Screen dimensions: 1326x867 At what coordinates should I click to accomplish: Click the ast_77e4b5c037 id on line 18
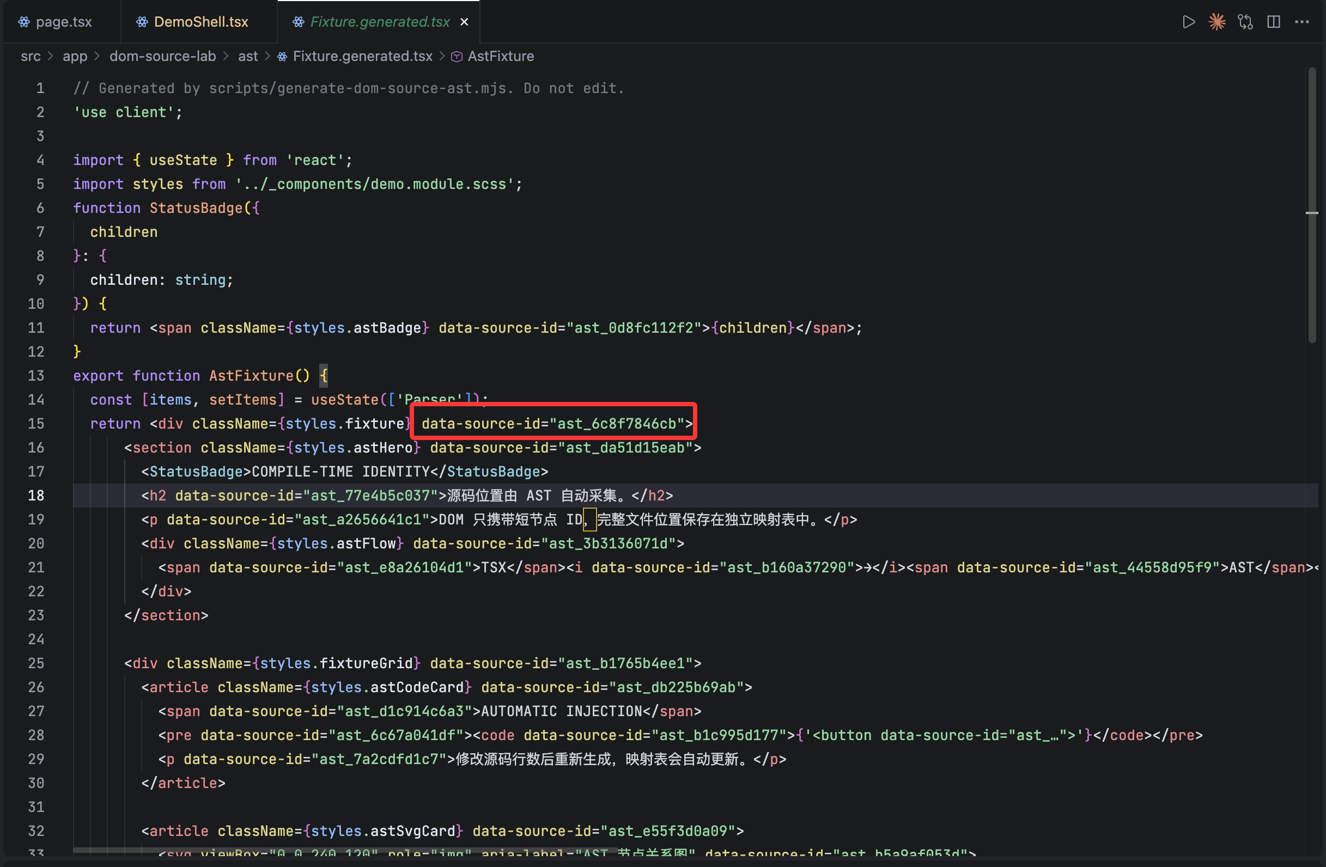[x=370, y=496]
